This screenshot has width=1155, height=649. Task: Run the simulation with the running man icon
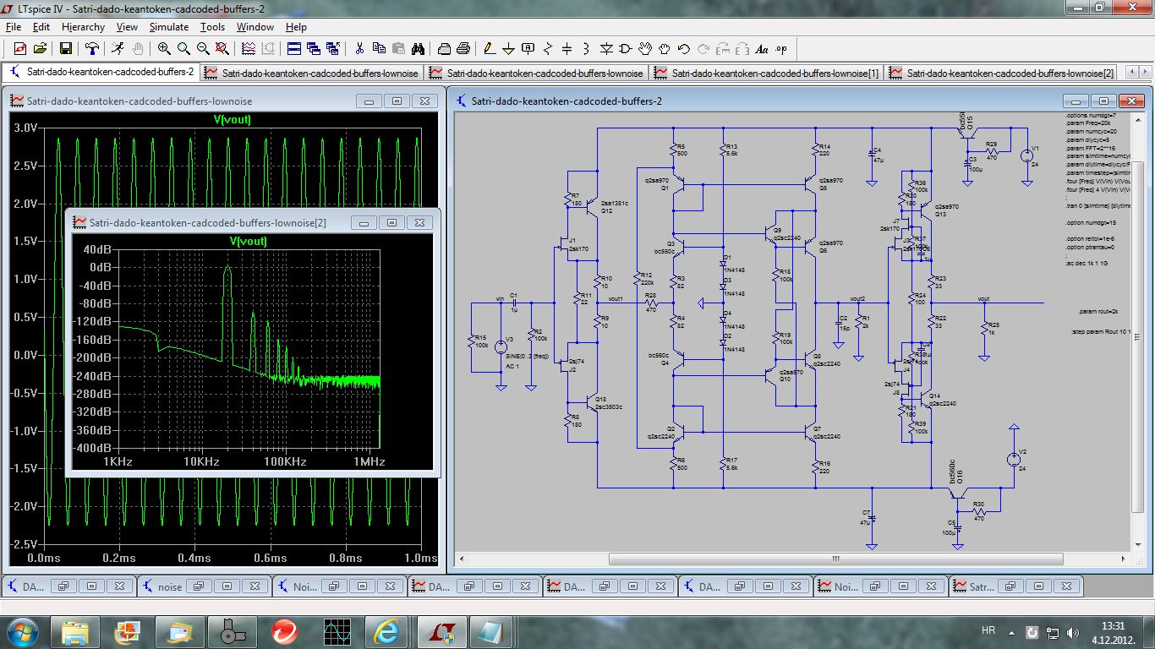(x=118, y=48)
